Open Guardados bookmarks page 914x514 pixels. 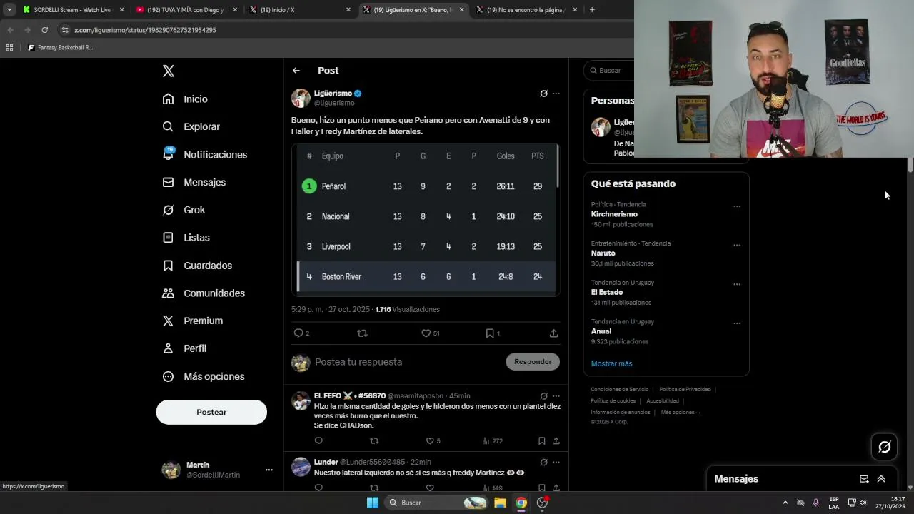[197, 266]
